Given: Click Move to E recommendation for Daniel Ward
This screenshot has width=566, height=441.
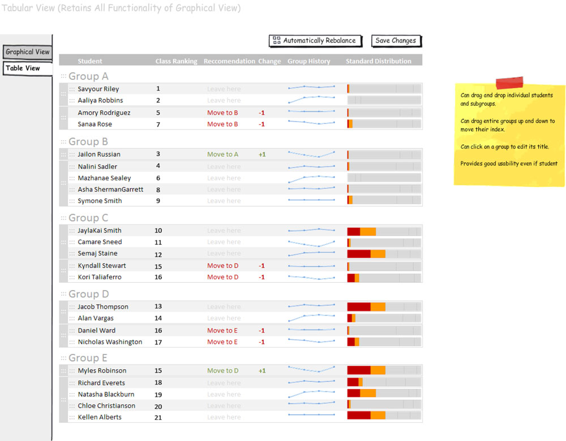Looking at the screenshot, I should tap(222, 331).
